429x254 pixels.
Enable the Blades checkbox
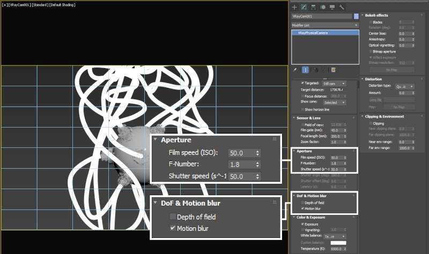pyautogui.click(x=370, y=22)
